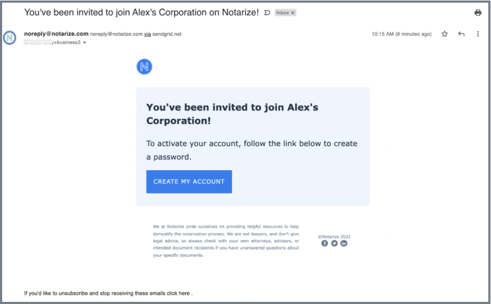This screenshot has height=304, width=491.
Task: Print the email using the printer icon
Action: [478, 12]
